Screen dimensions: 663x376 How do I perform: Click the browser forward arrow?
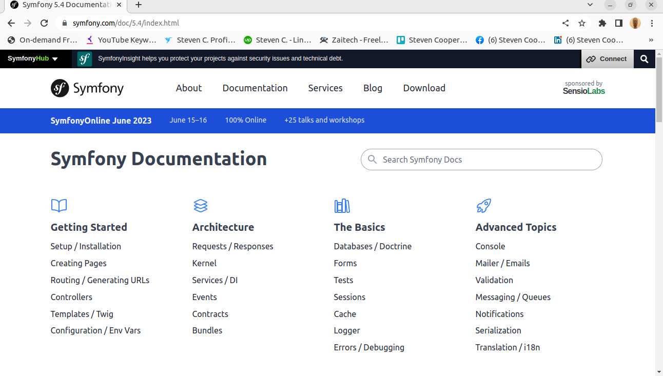[x=28, y=23]
